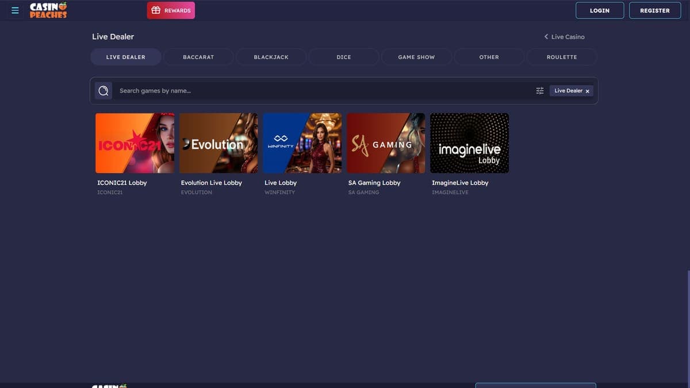
Task: Click the EVOLUTION provider label
Action: 197,193
